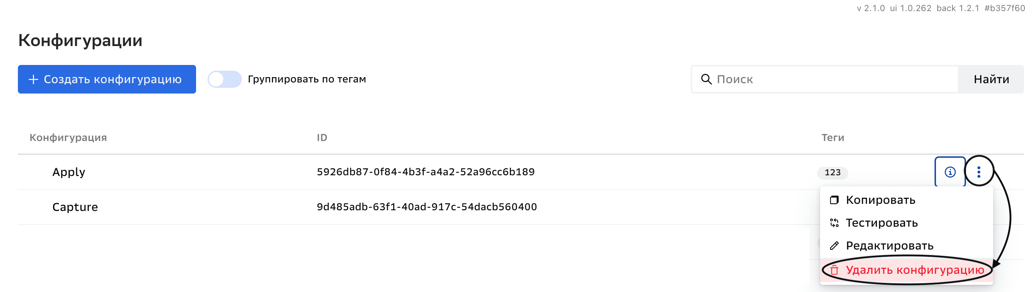The width and height of the screenshot is (1034, 292).
Task: Open the Apply configuration row
Action: pos(69,172)
